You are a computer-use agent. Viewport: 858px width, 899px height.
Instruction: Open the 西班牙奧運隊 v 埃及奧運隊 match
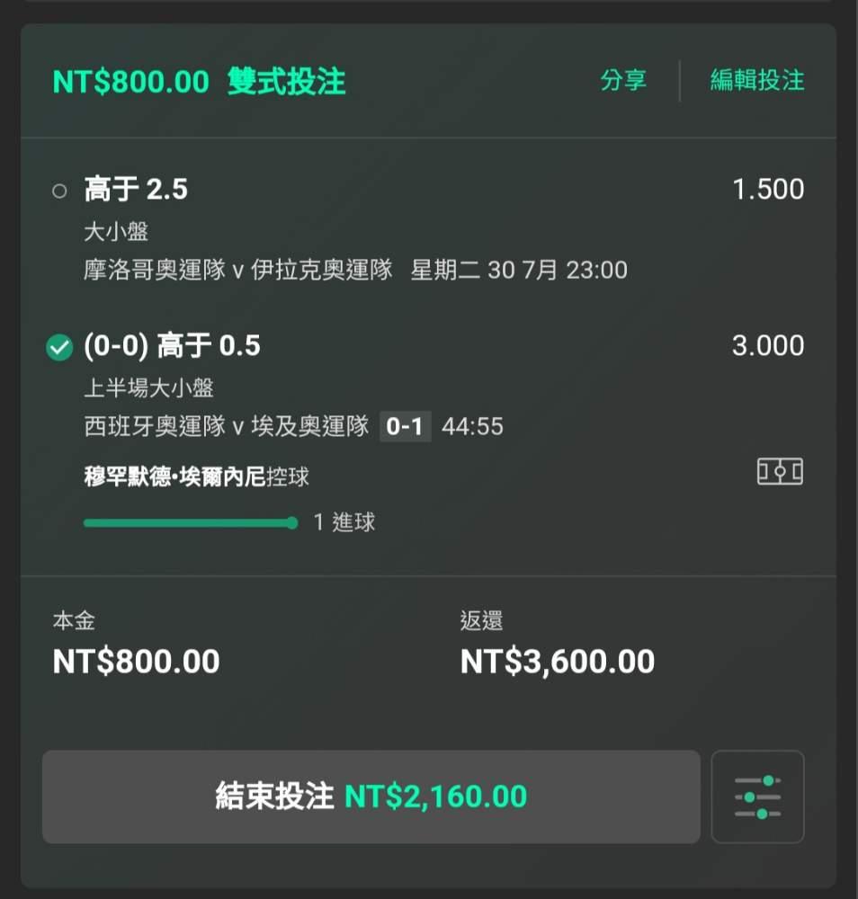click(x=227, y=426)
